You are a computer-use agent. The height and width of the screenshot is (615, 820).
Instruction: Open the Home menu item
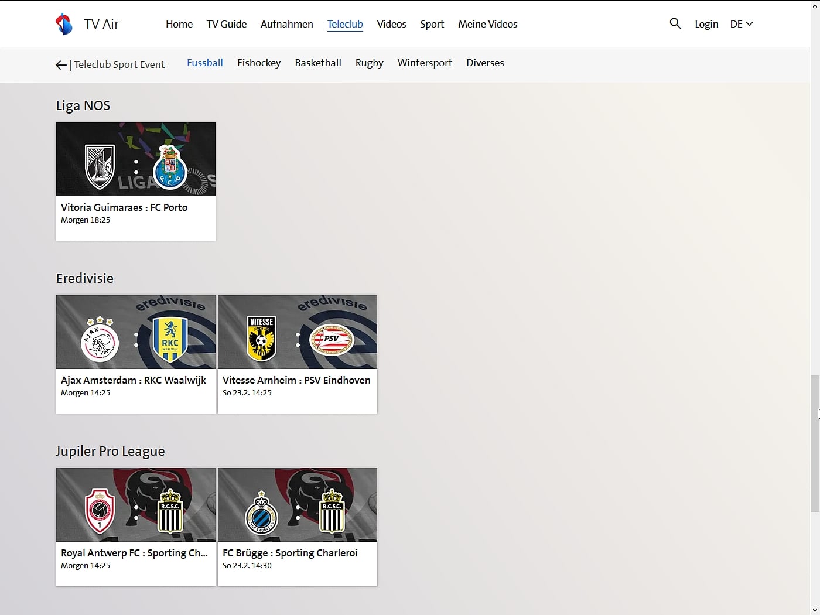coord(179,24)
